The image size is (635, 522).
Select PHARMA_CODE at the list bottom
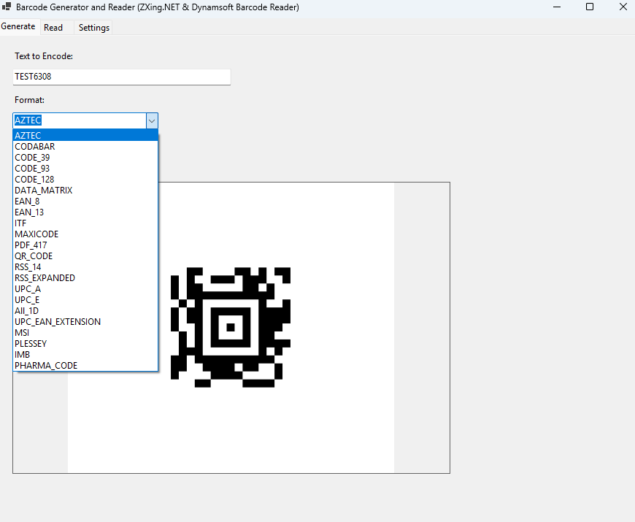(46, 365)
